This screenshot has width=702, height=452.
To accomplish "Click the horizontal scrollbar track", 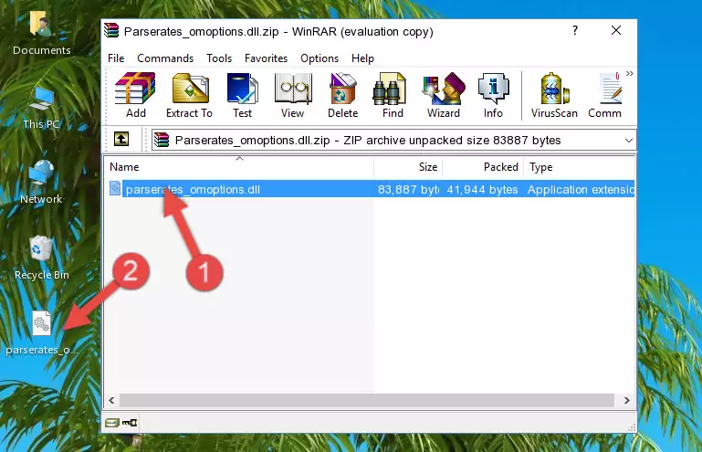I will coord(367,401).
